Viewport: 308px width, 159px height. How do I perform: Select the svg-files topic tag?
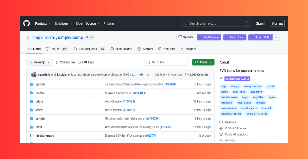pyautogui.click(x=258, y=97)
